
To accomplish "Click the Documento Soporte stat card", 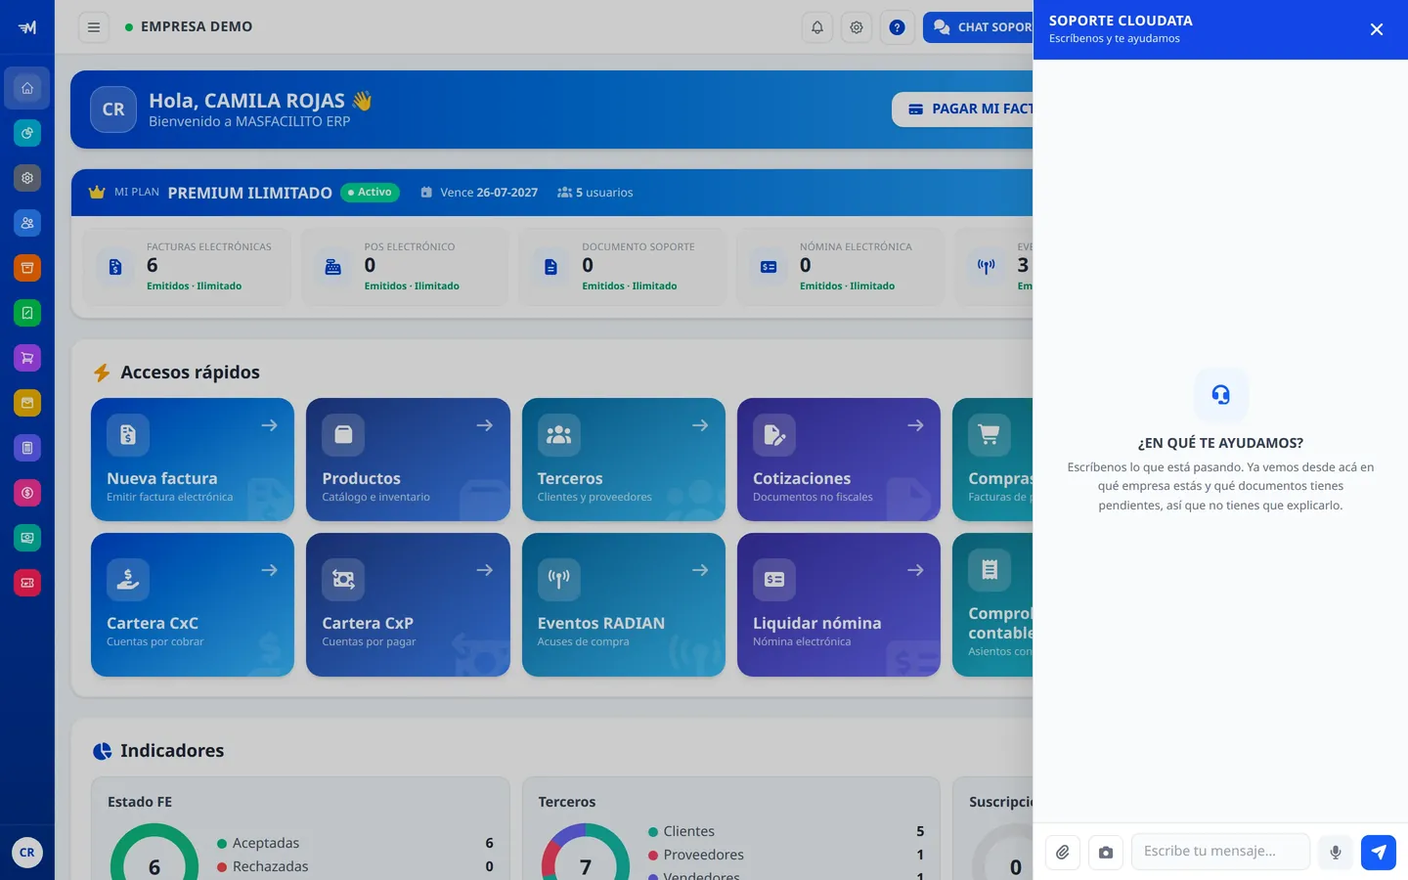I will pos(622,267).
